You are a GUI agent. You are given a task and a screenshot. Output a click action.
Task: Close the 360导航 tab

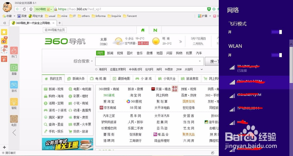53,23
